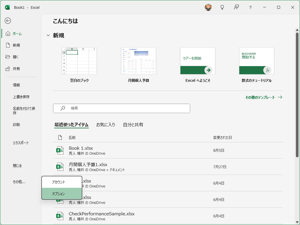Viewport: 300px width, 225px height.
Task: Click the Excel workbook icon beside Book 1.xlsx
Action: 60,150
